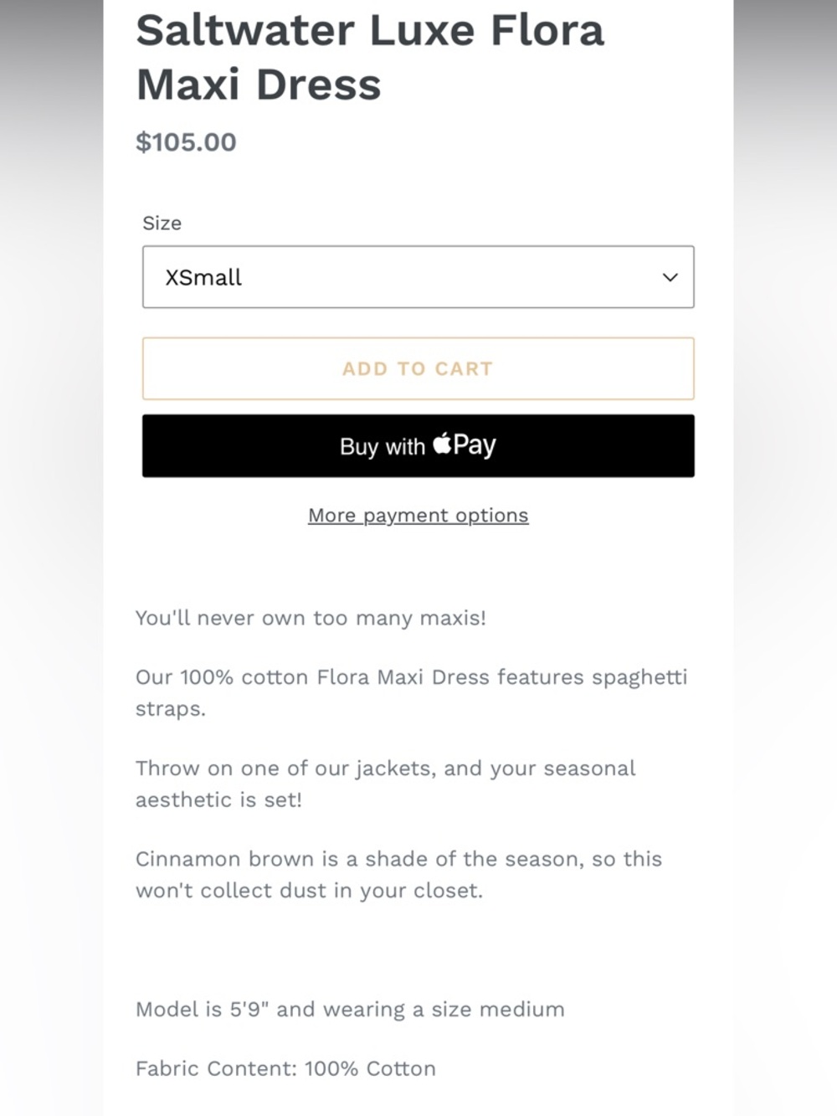Open the More payment options link

[418, 515]
